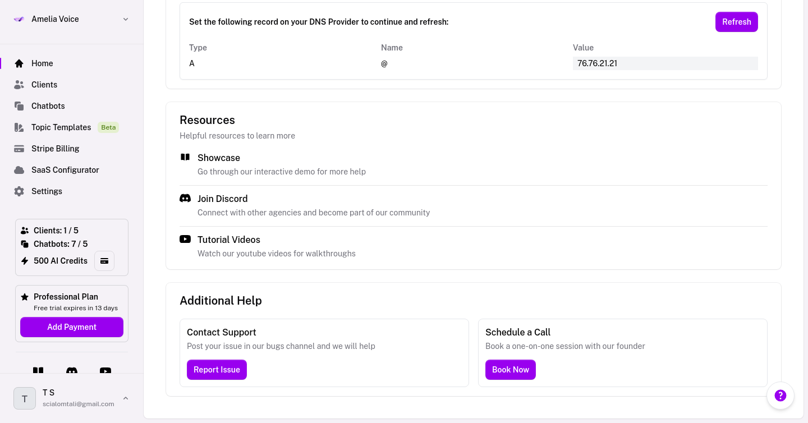Viewport: 808px width, 423px height.
Task: Expand the T S account menu chevron
Action: click(126, 398)
